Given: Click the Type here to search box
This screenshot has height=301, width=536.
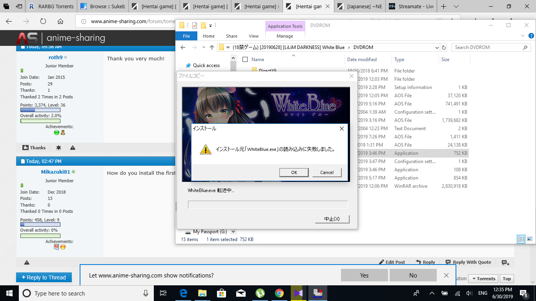Looking at the screenshot, I should (86, 293).
